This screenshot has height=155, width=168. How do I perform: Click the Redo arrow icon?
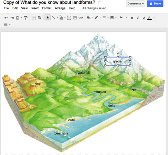pos(12,18)
